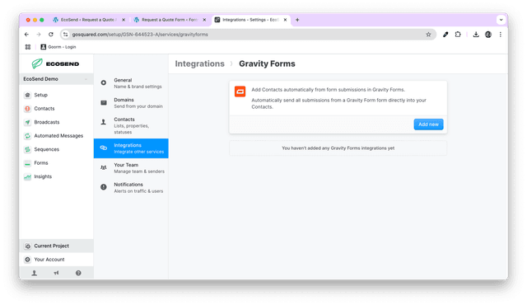Open the browser downloads icon
Viewport: 527px width, 305px height.
(x=476, y=35)
